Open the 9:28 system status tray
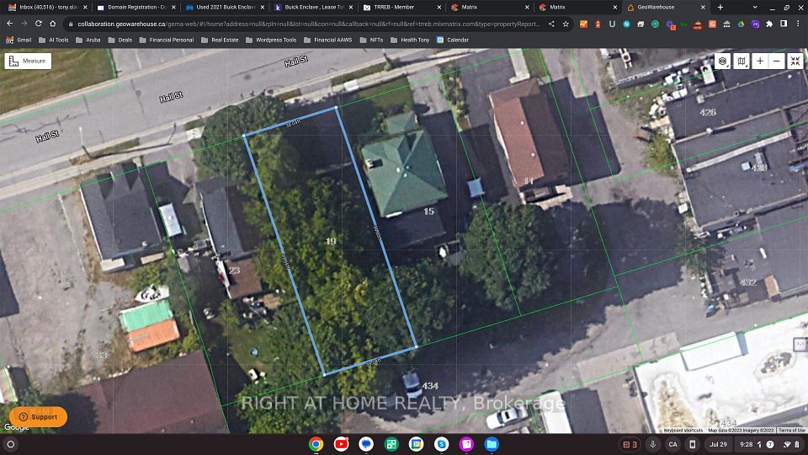This screenshot has height=455, width=808. click(x=770, y=444)
